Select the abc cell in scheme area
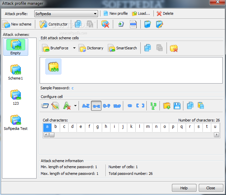The image size is (226, 195). [53, 66]
